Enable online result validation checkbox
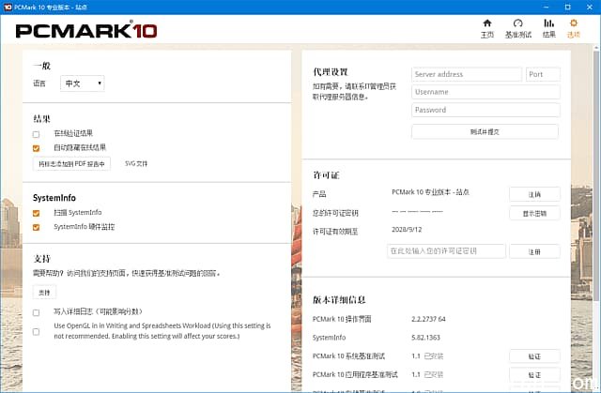 coord(36,134)
